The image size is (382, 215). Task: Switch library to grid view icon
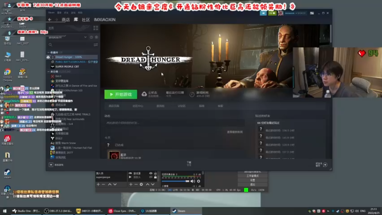point(95,28)
